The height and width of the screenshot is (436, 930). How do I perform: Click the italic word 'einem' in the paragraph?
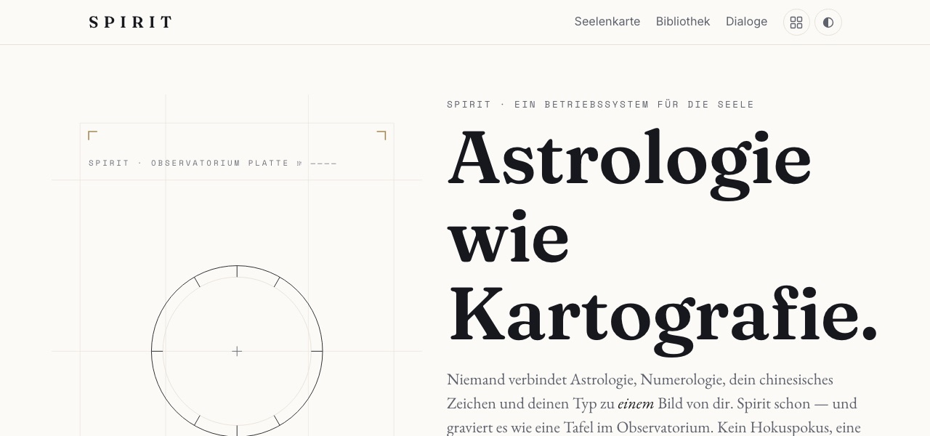[636, 403]
